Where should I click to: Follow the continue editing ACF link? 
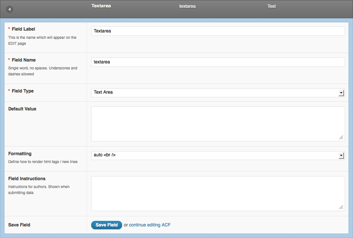150,225
